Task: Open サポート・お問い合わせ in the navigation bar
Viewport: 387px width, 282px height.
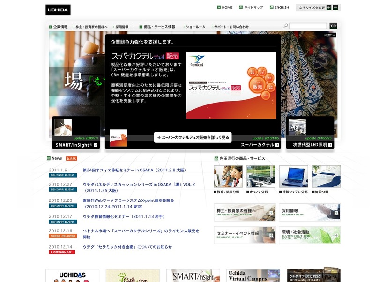Action: click(x=231, y=27)
